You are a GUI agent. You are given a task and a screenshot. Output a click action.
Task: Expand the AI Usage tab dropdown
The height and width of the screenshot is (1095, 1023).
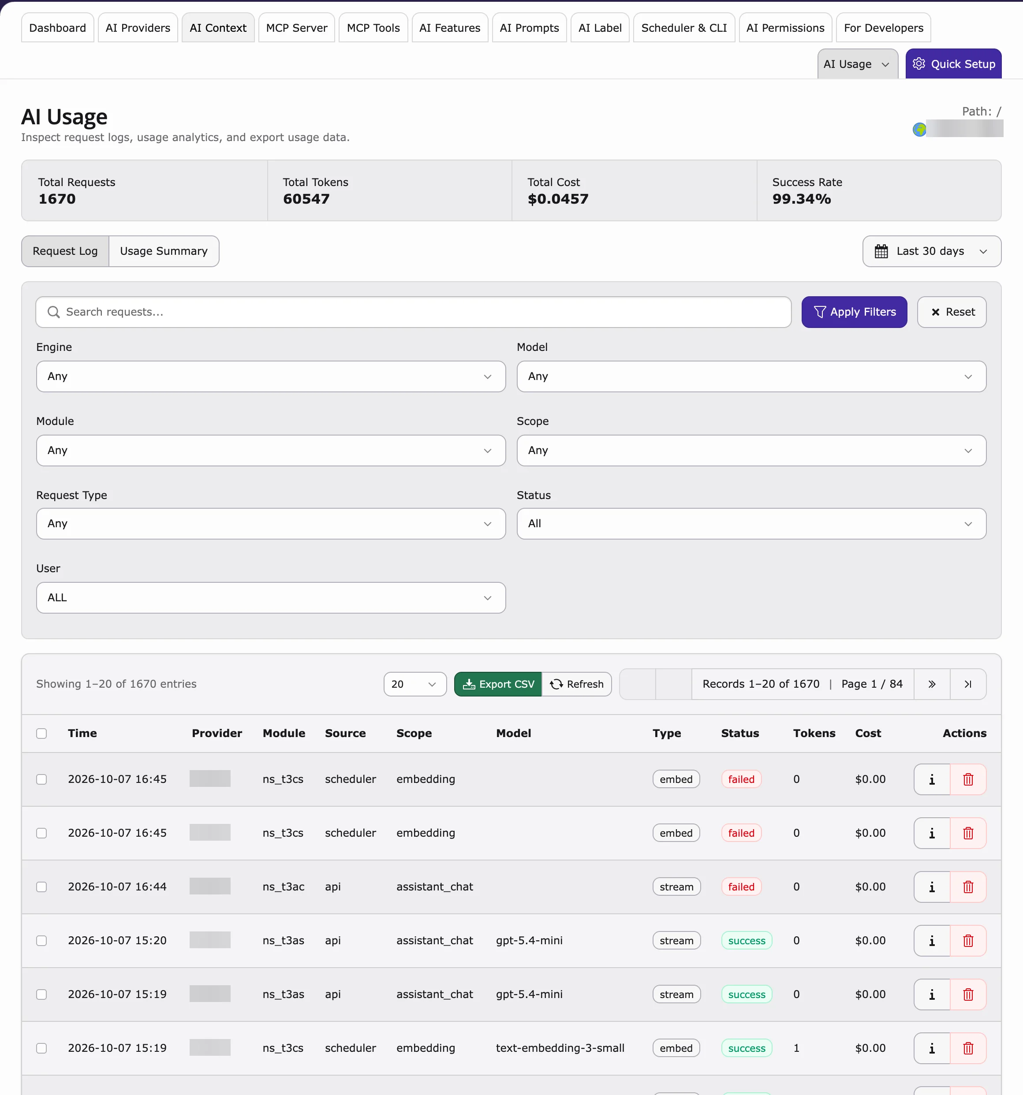[x=857, y=64]
